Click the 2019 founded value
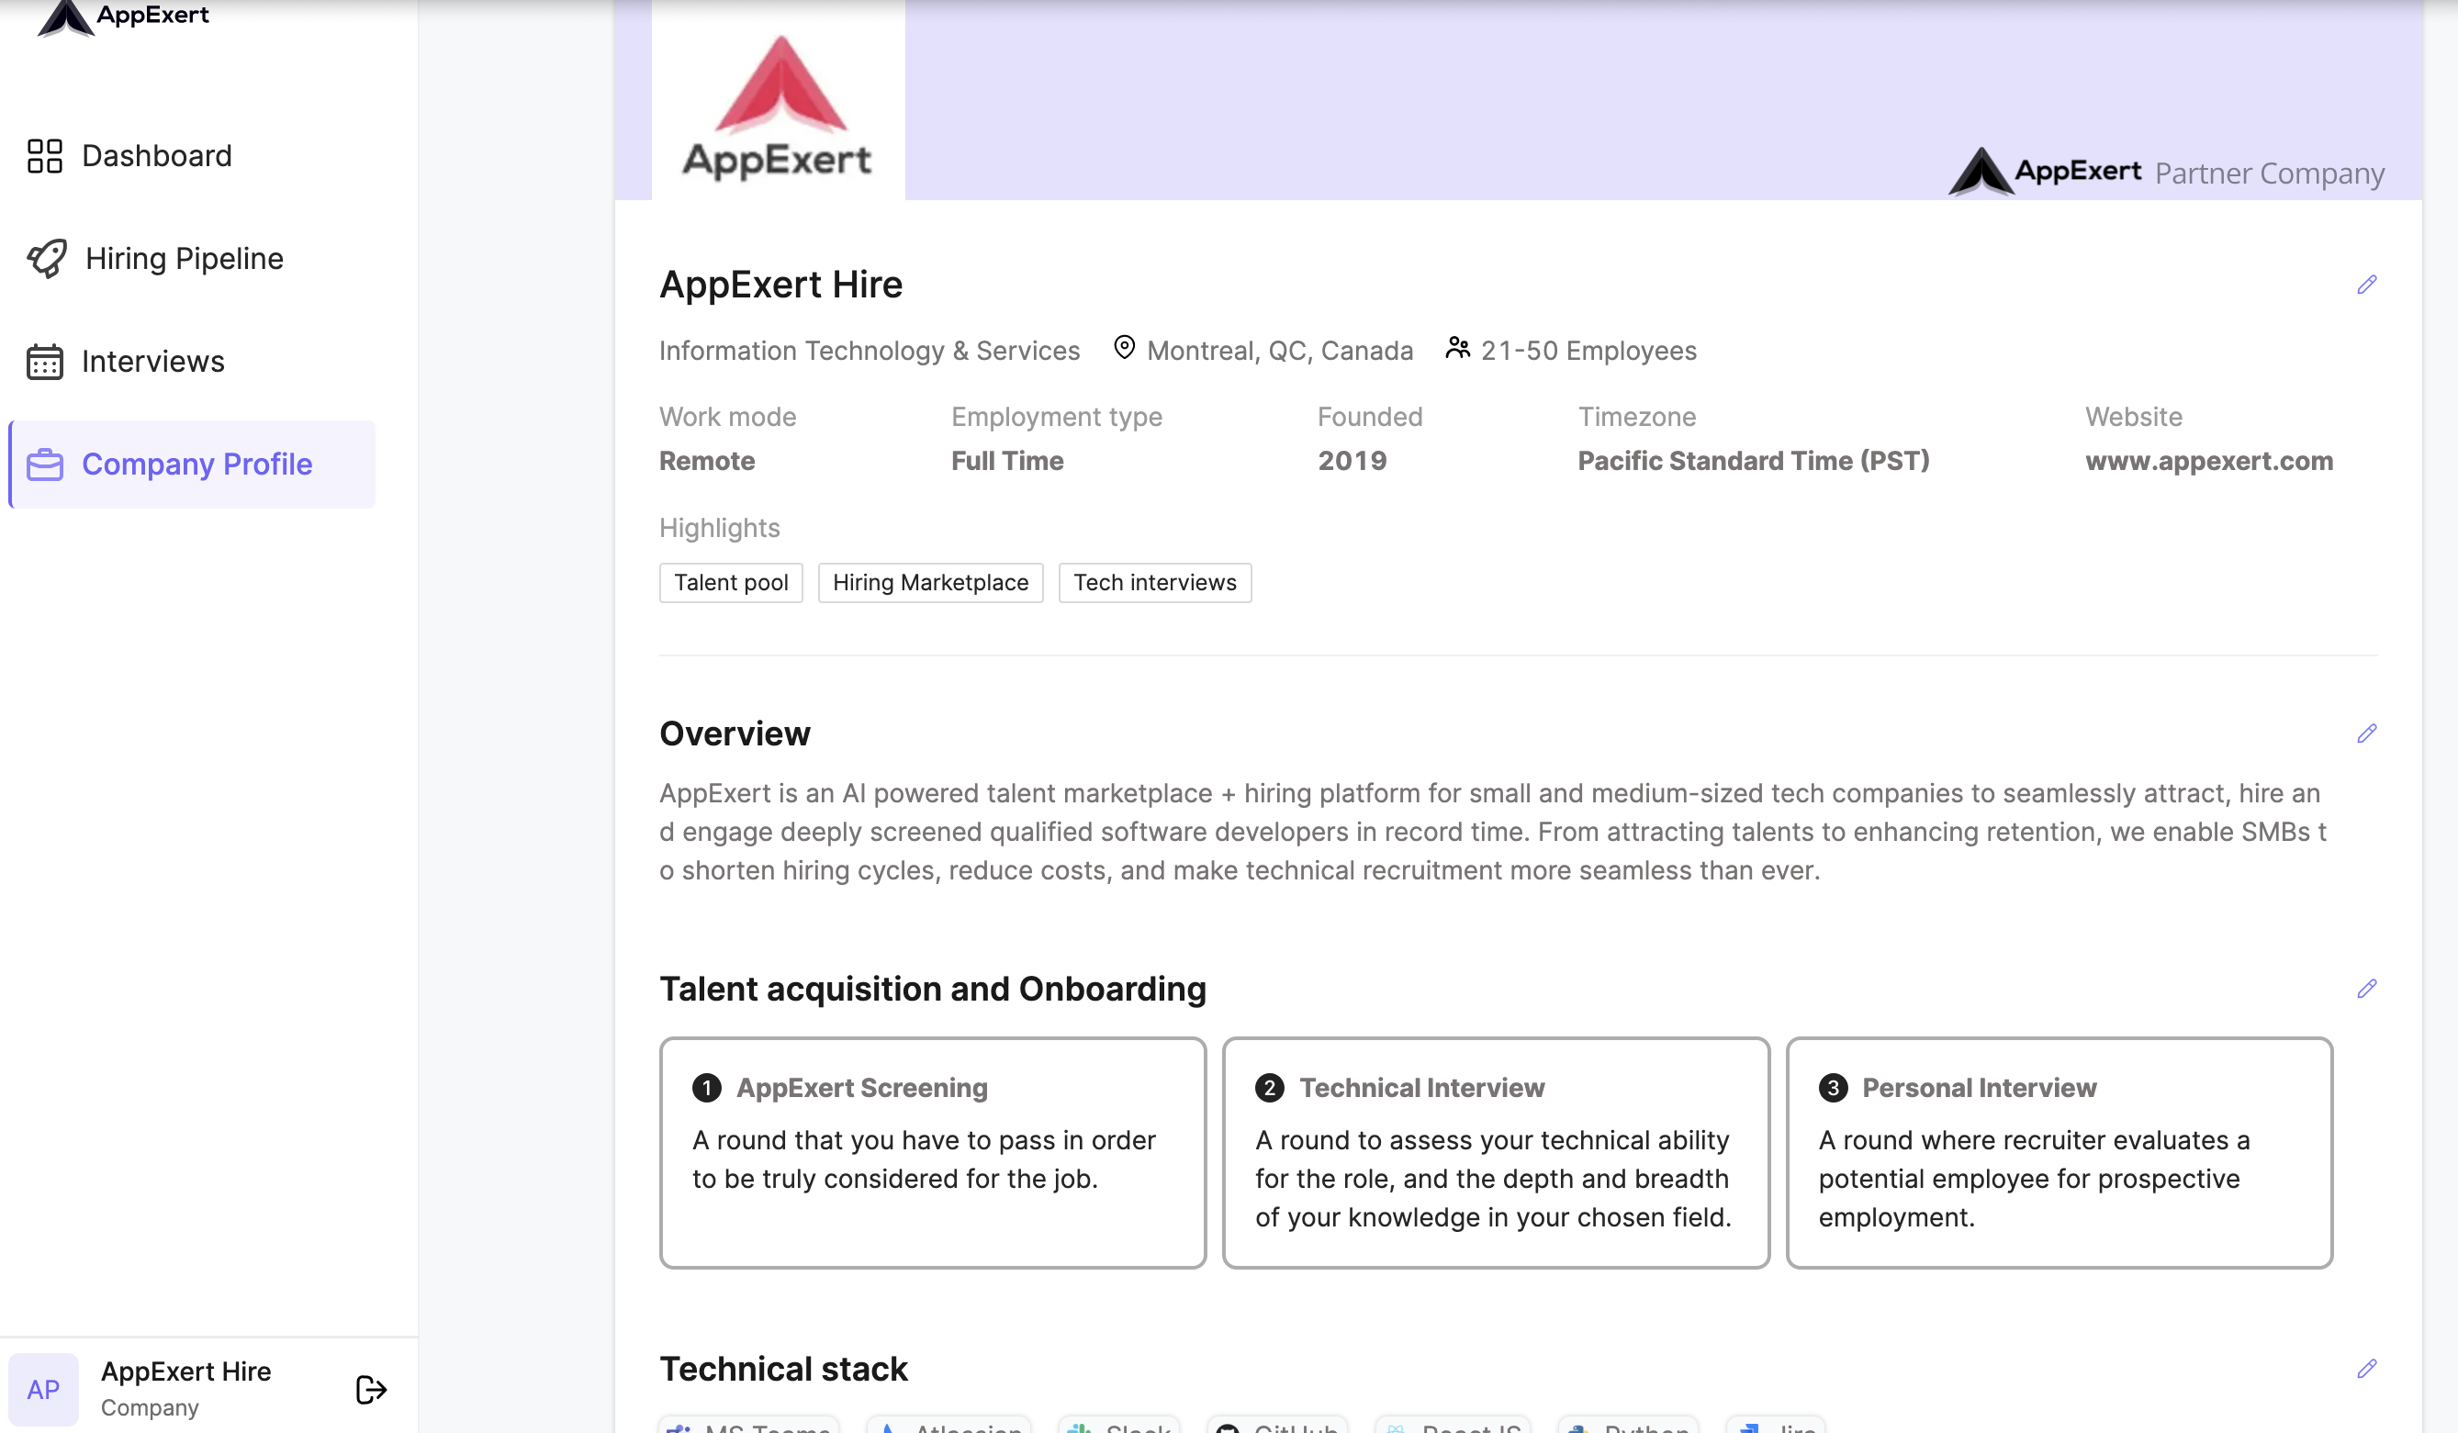 pyautogui.click(x=1352, y=461)
